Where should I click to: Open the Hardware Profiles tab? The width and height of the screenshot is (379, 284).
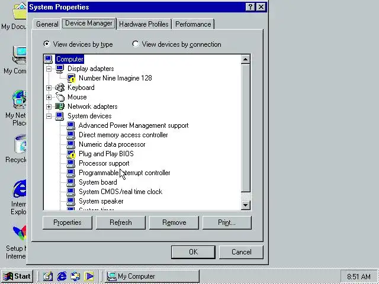point(143,24)
